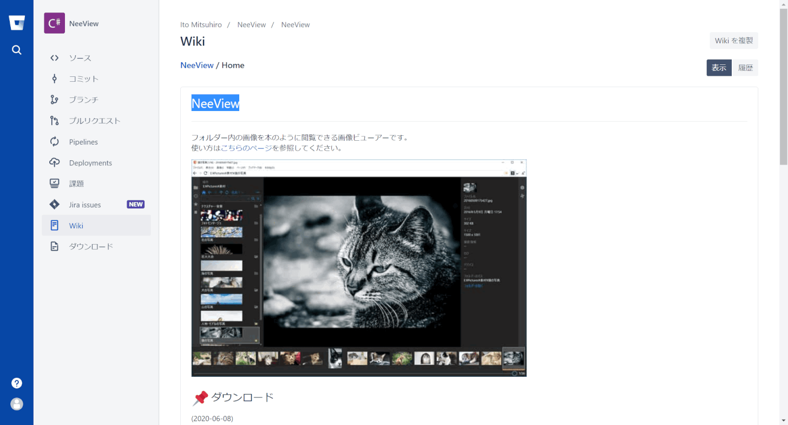The width and height of the screenshot is (788, 425).
Task: Open search with the magnifier icon
Action: 17,50
